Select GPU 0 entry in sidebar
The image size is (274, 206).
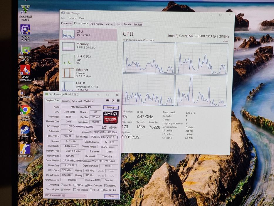click(89, 86)
